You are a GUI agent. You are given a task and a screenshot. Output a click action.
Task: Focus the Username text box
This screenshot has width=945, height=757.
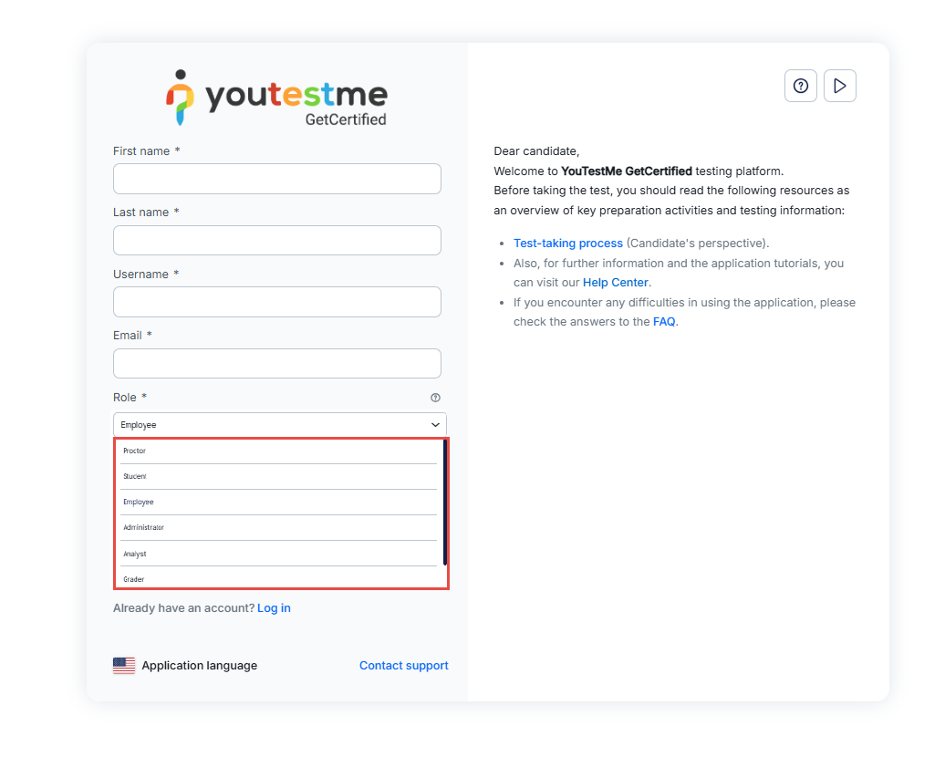pos(276,302)
